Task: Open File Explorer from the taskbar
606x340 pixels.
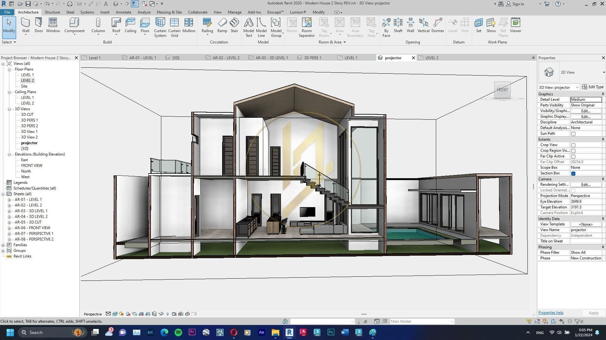Action: coord(275,332)
